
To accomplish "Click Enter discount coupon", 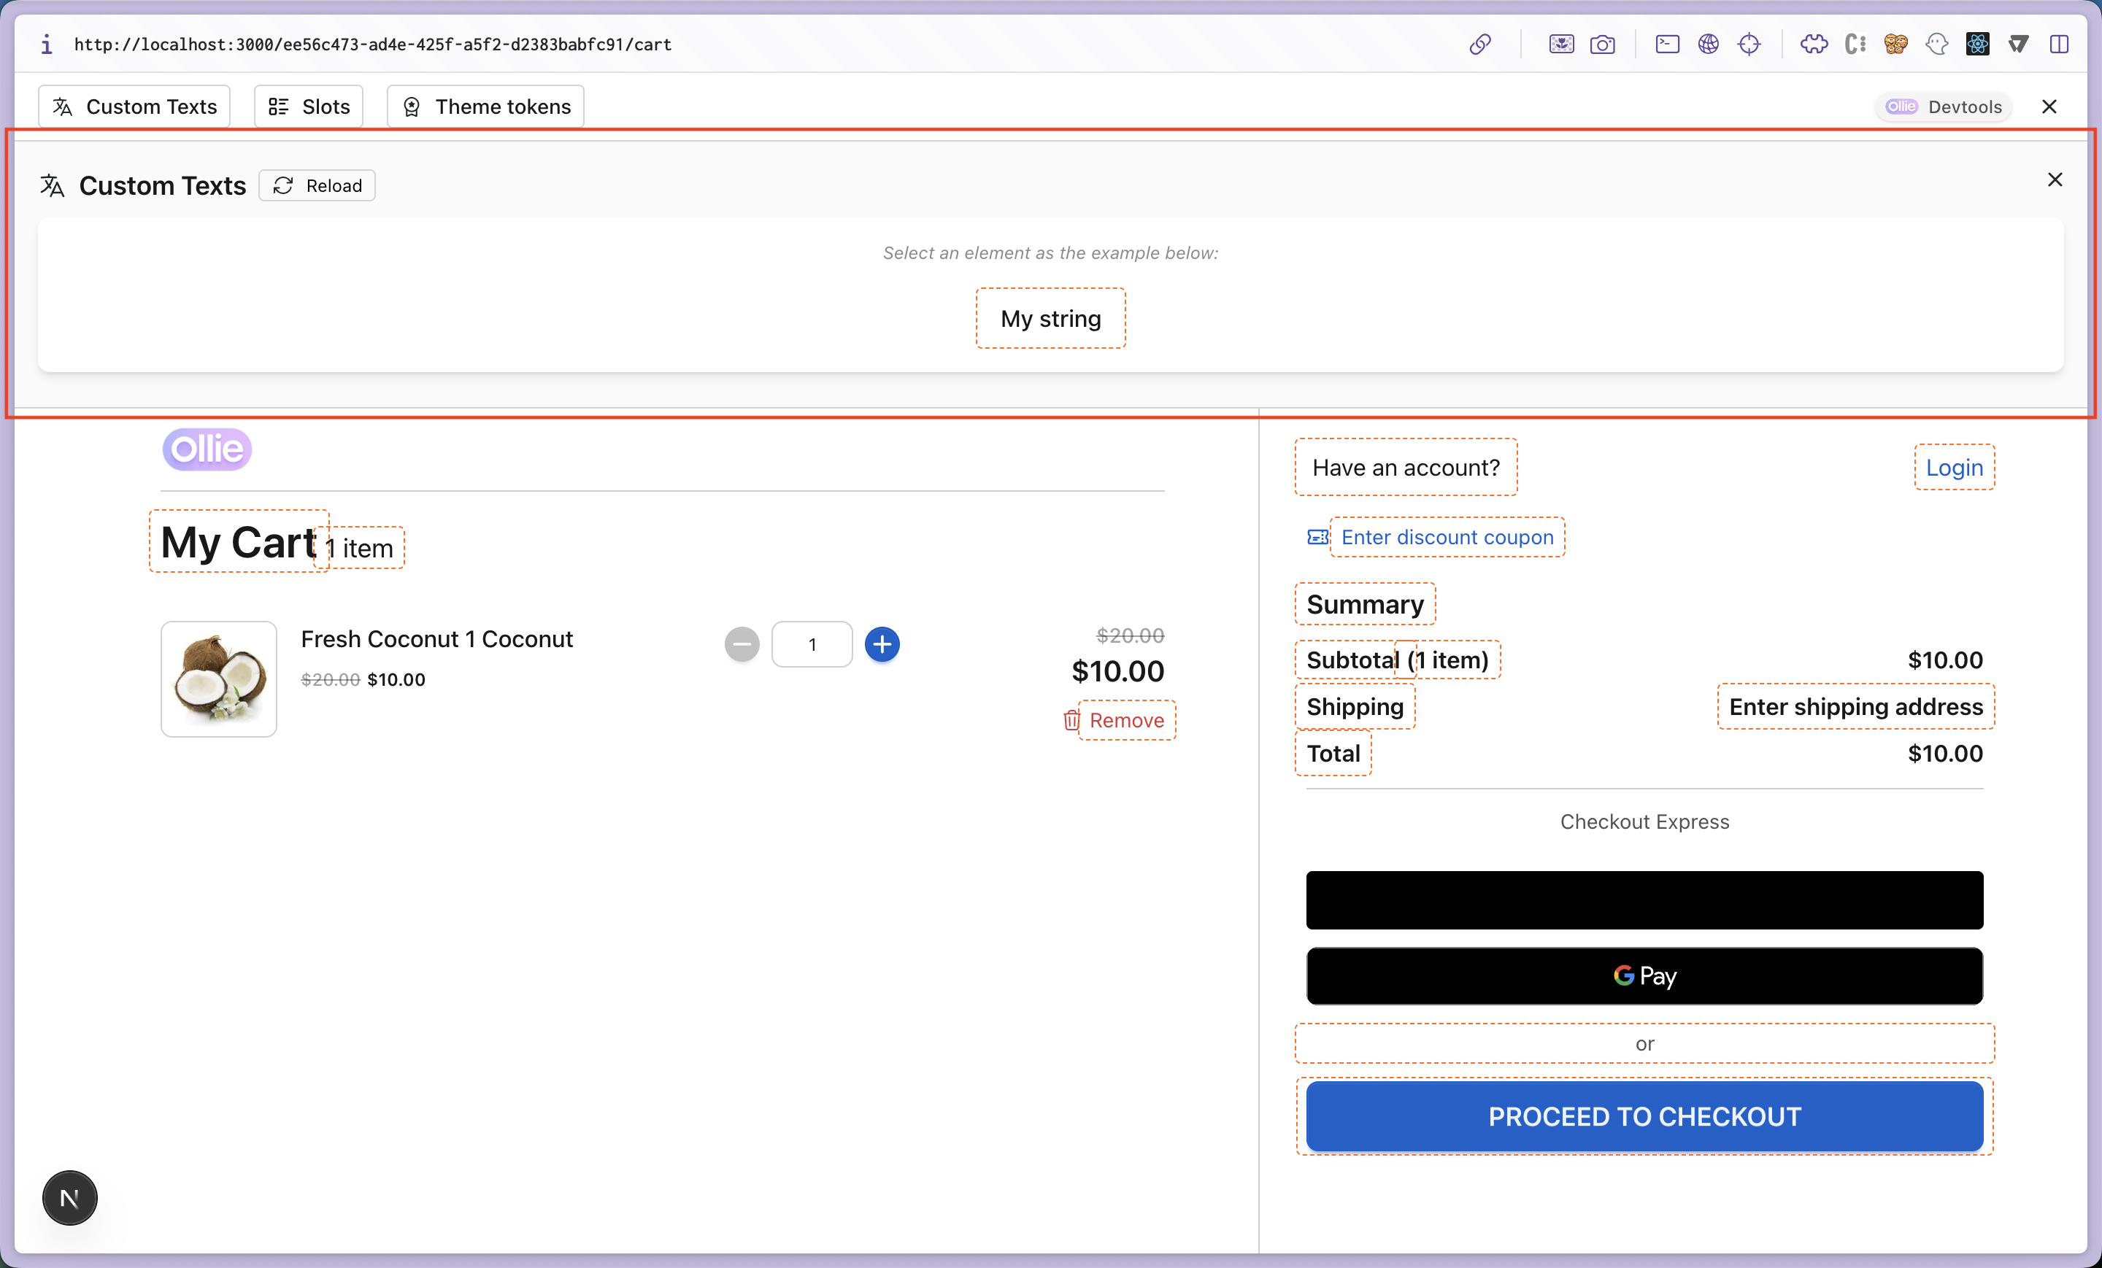I will point(1447,537).
